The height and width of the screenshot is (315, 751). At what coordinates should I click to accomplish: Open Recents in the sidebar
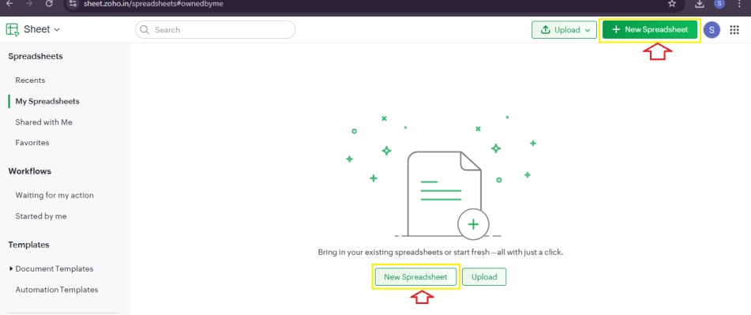click(x=30, y=81)
